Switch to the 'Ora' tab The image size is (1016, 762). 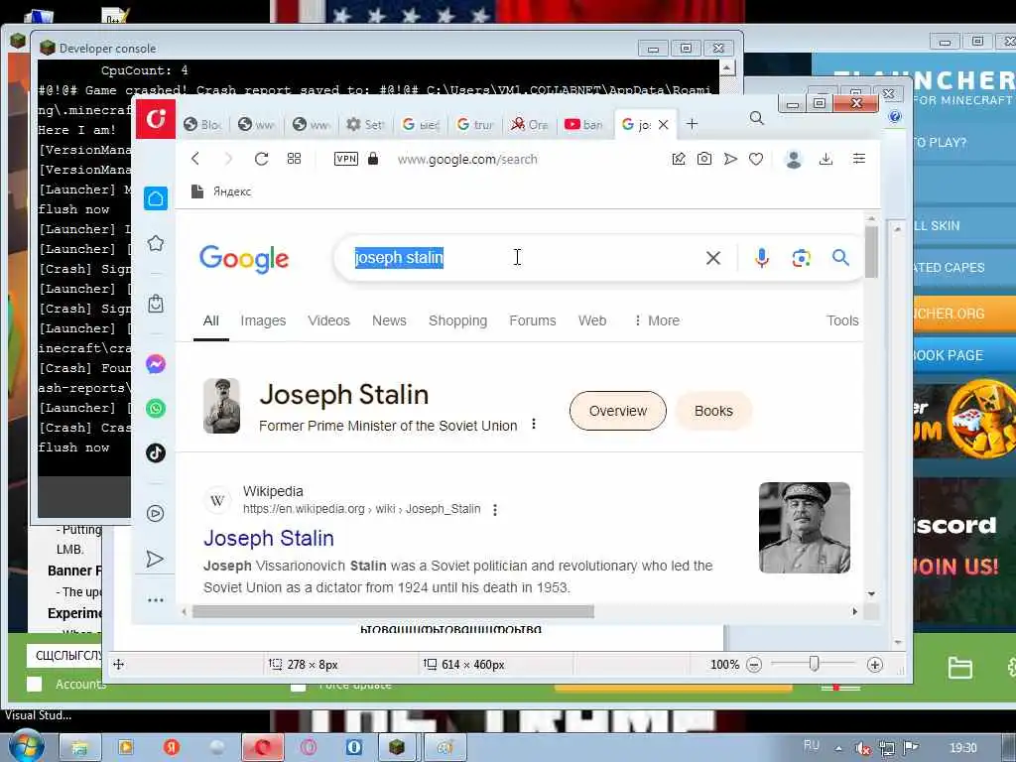[530, 124]
